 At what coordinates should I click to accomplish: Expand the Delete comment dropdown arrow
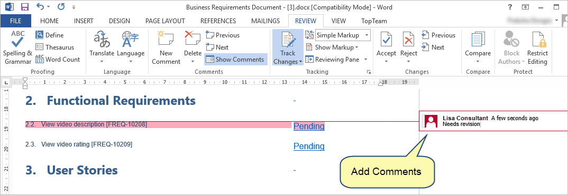point(193,62)
